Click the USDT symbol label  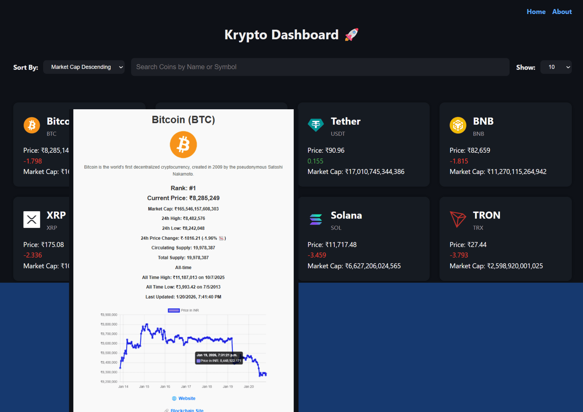point(338,134)
